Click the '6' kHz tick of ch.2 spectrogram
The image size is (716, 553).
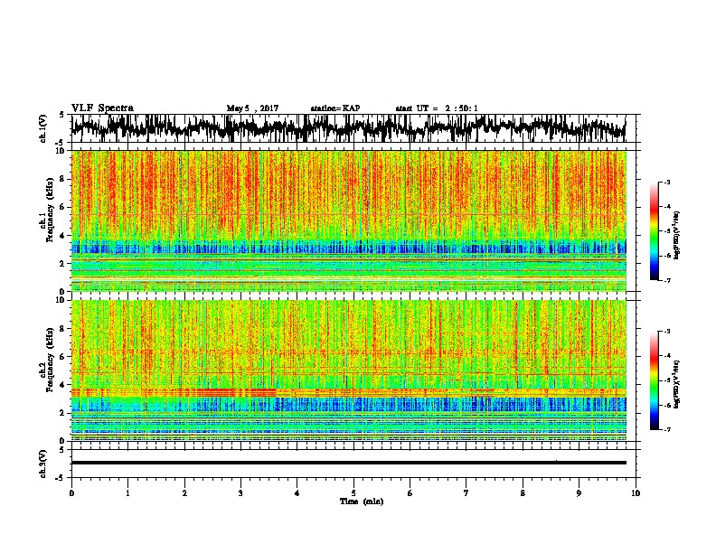pos(62,357)
